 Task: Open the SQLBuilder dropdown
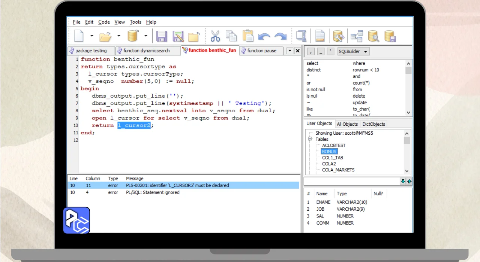[x=353, y=52]
